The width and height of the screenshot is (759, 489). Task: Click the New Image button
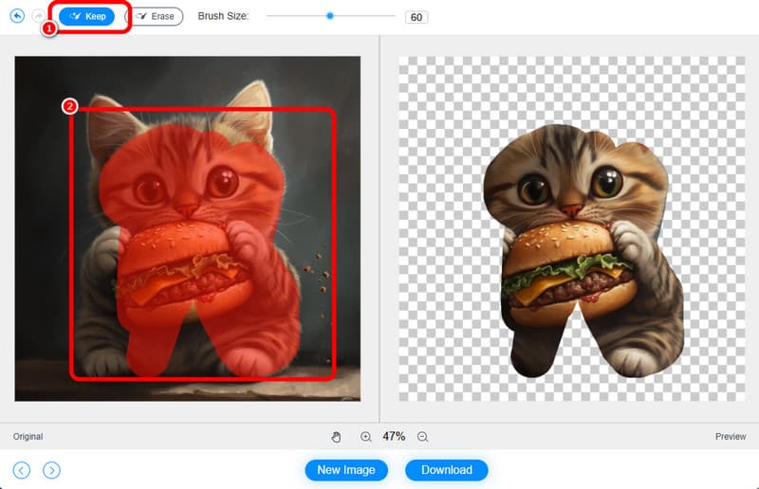tap(346, 470)
